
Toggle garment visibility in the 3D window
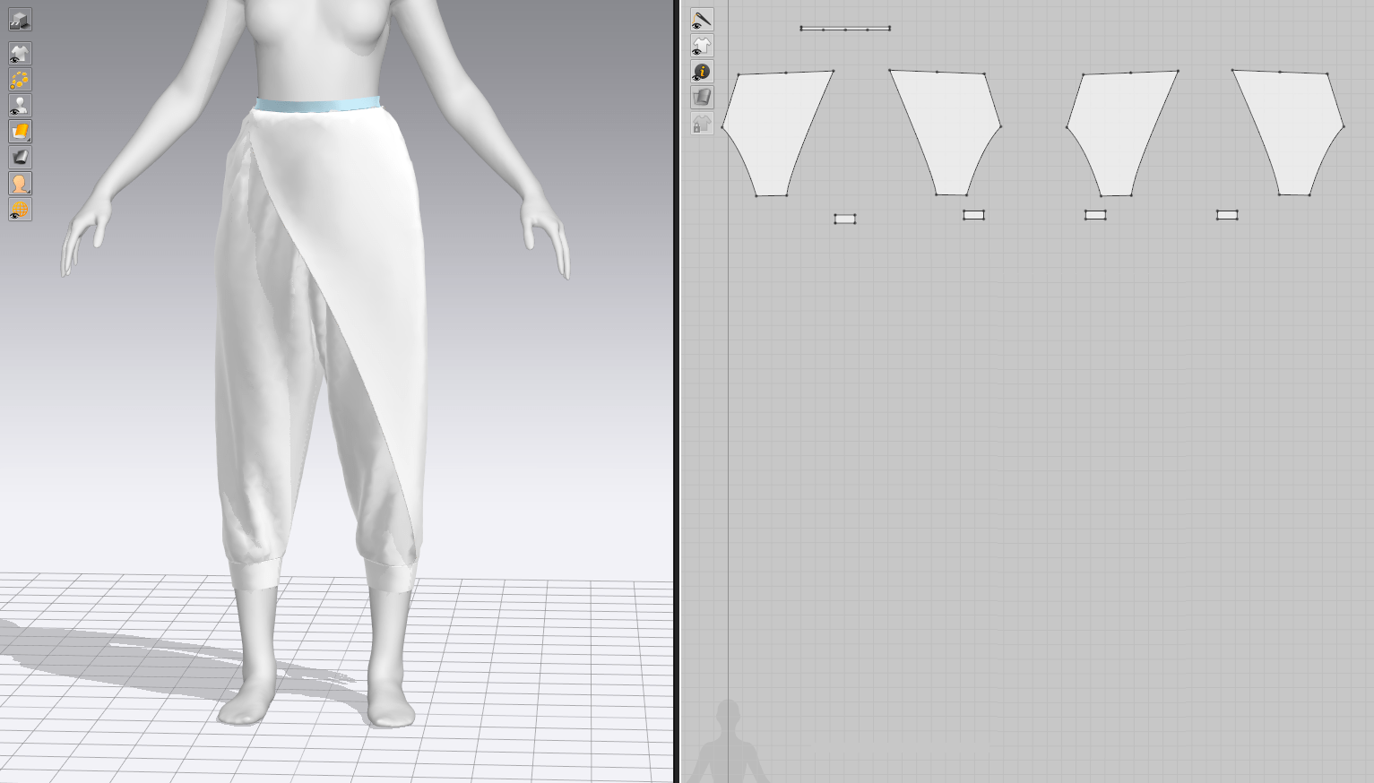pyautogui.click(x=20, y=54)
